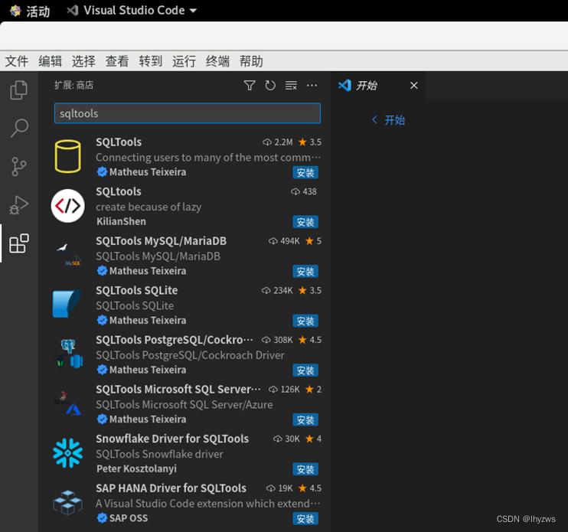Image resolution: width=568 pixels, height=532 pixels.
Task: Open the 查看 menu
Action: 117,61
